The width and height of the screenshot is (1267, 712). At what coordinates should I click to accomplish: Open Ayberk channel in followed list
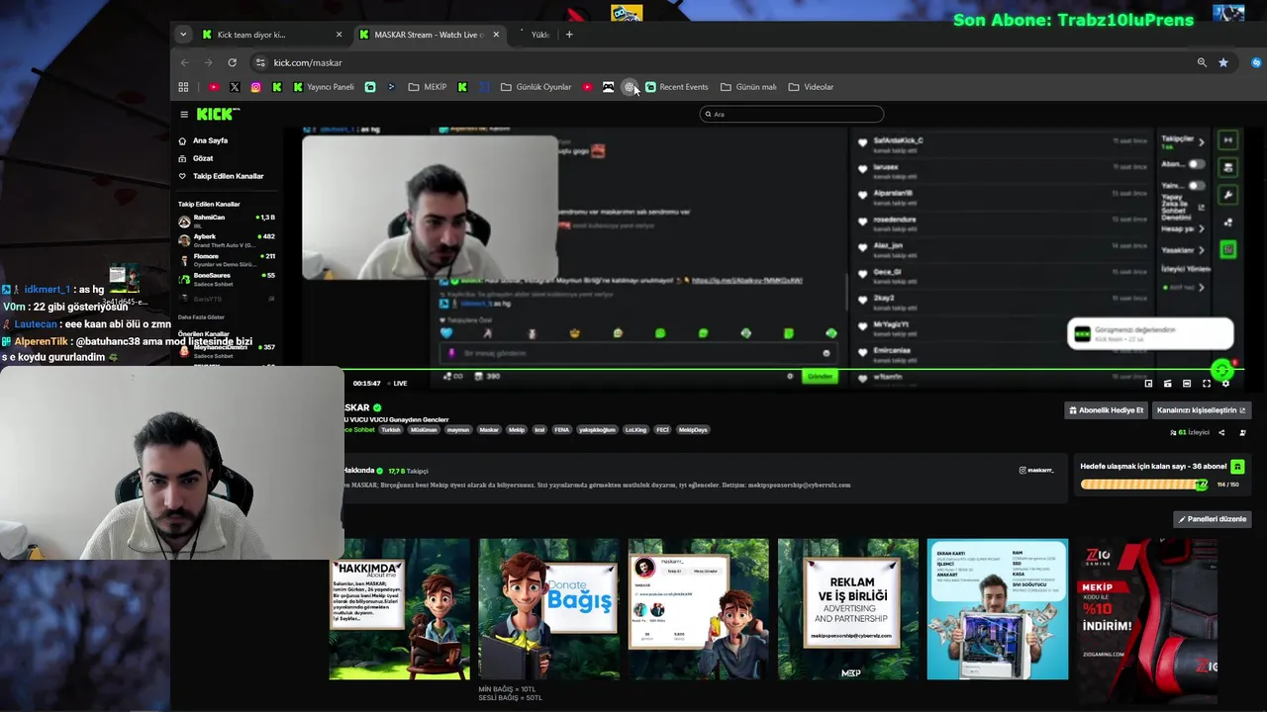pos(227,240)
